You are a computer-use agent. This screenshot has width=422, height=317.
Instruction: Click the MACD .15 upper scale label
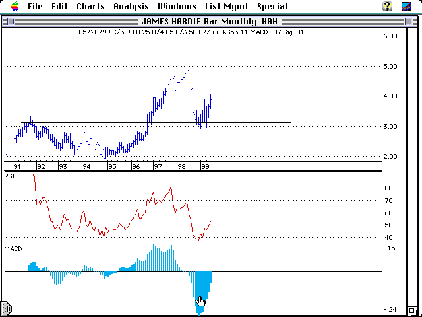(390, 248)
